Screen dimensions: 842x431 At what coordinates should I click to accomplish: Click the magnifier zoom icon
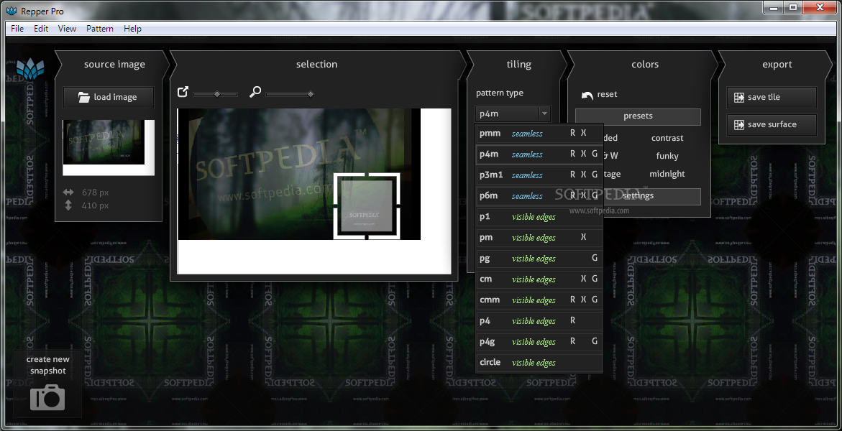[255, 93]
